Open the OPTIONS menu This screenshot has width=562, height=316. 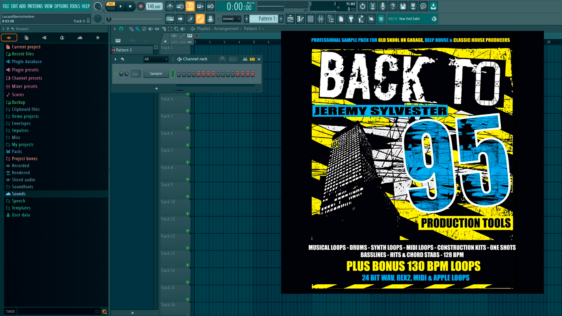[61, 6]
